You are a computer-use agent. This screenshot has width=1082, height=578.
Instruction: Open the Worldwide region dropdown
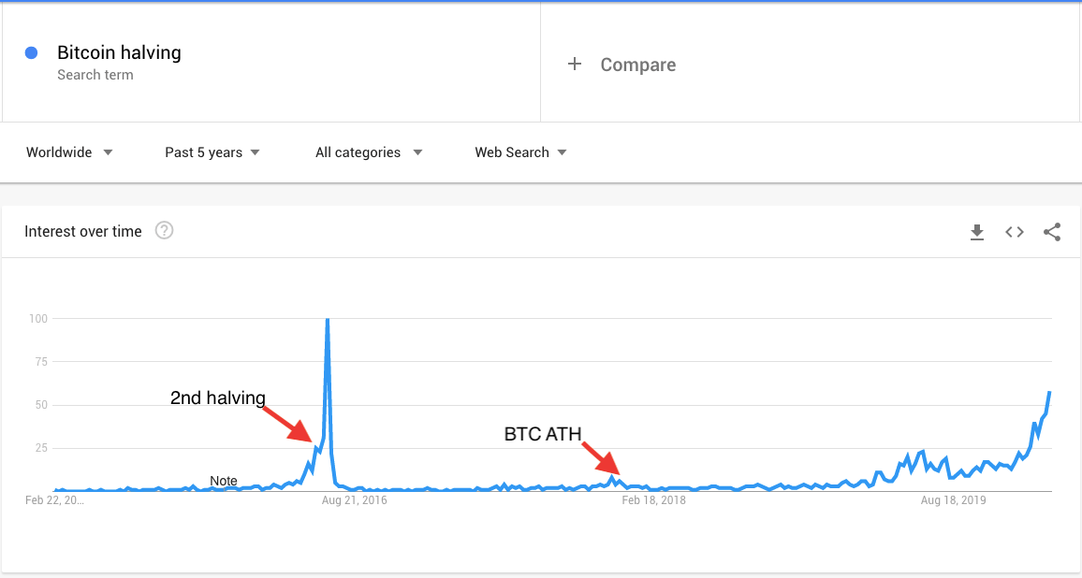click(69, 152)
